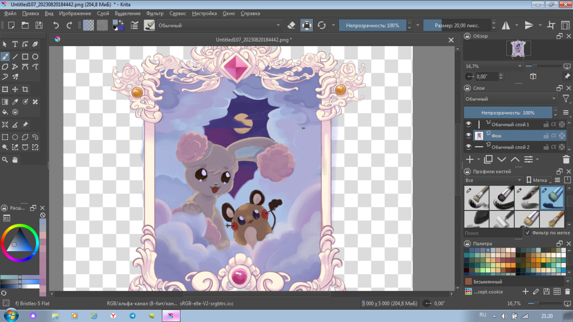Open the 16,7% zoom dropdown in Обзор
The image size is (573, 322).
[x=493, y=66]
